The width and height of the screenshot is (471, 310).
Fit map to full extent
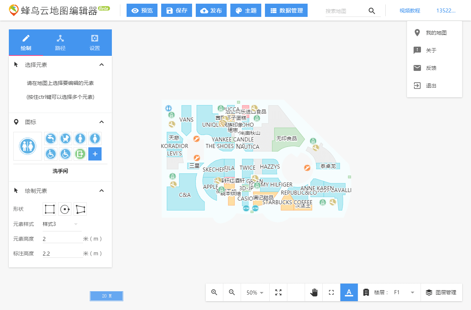point(278,292)
